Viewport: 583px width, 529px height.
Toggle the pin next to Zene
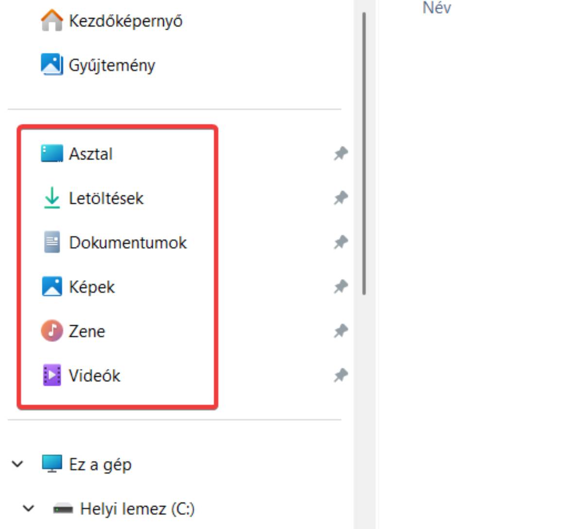(341, 331)
